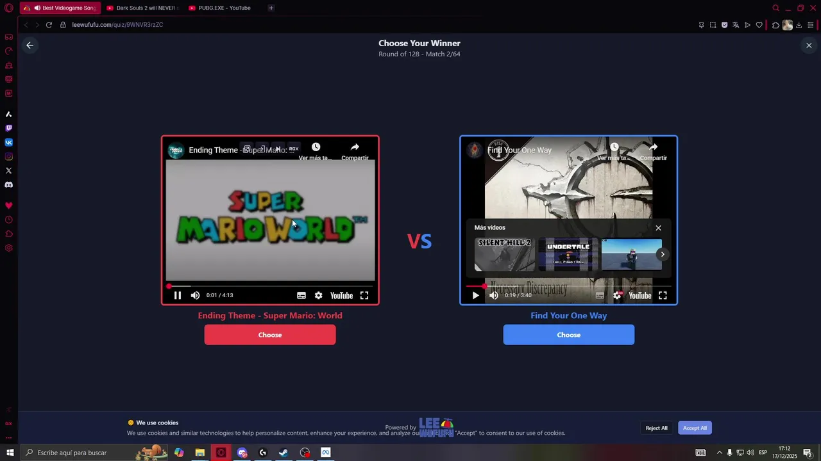Open Undertale suggested video thumbnail
The width and height of the screenshot is (821, 461).
(568, 255)
